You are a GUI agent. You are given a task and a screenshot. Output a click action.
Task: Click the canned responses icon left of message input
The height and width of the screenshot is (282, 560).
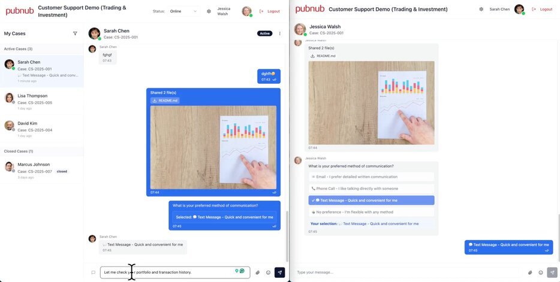point(93,272)
